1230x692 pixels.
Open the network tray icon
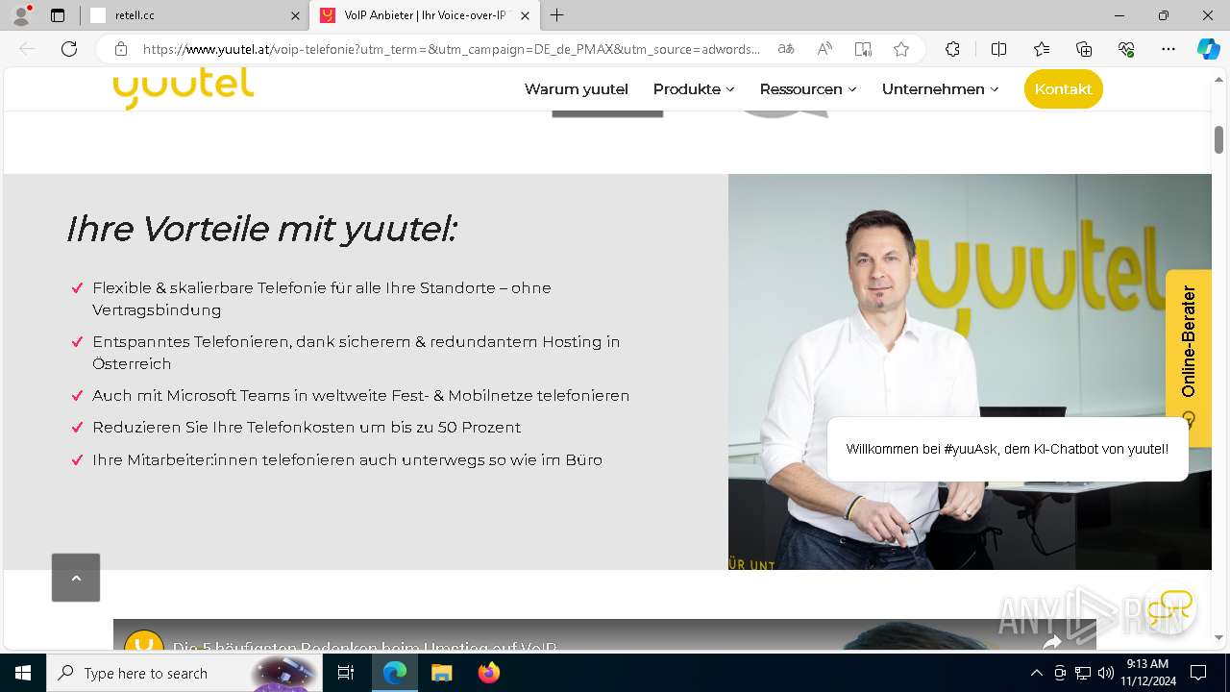(x=1083, y=673)
